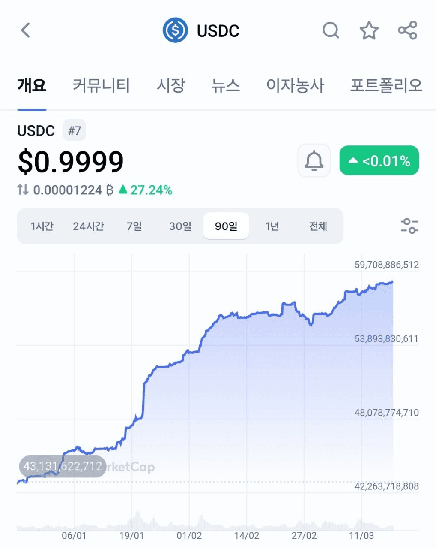Tap the share icon

click(407, 30)
